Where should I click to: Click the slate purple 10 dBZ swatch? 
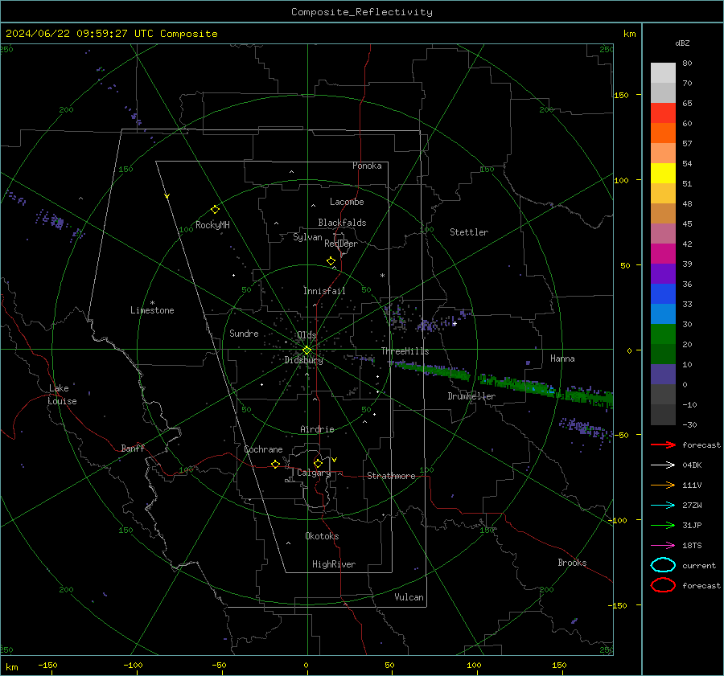coord(663,375)
